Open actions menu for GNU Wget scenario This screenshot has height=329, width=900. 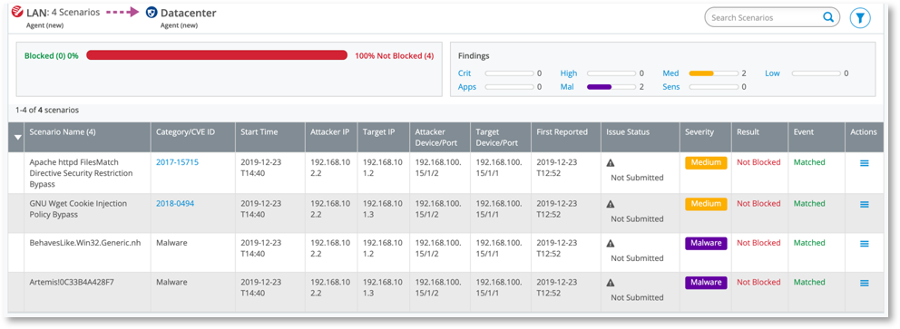(x=864, y=204)
